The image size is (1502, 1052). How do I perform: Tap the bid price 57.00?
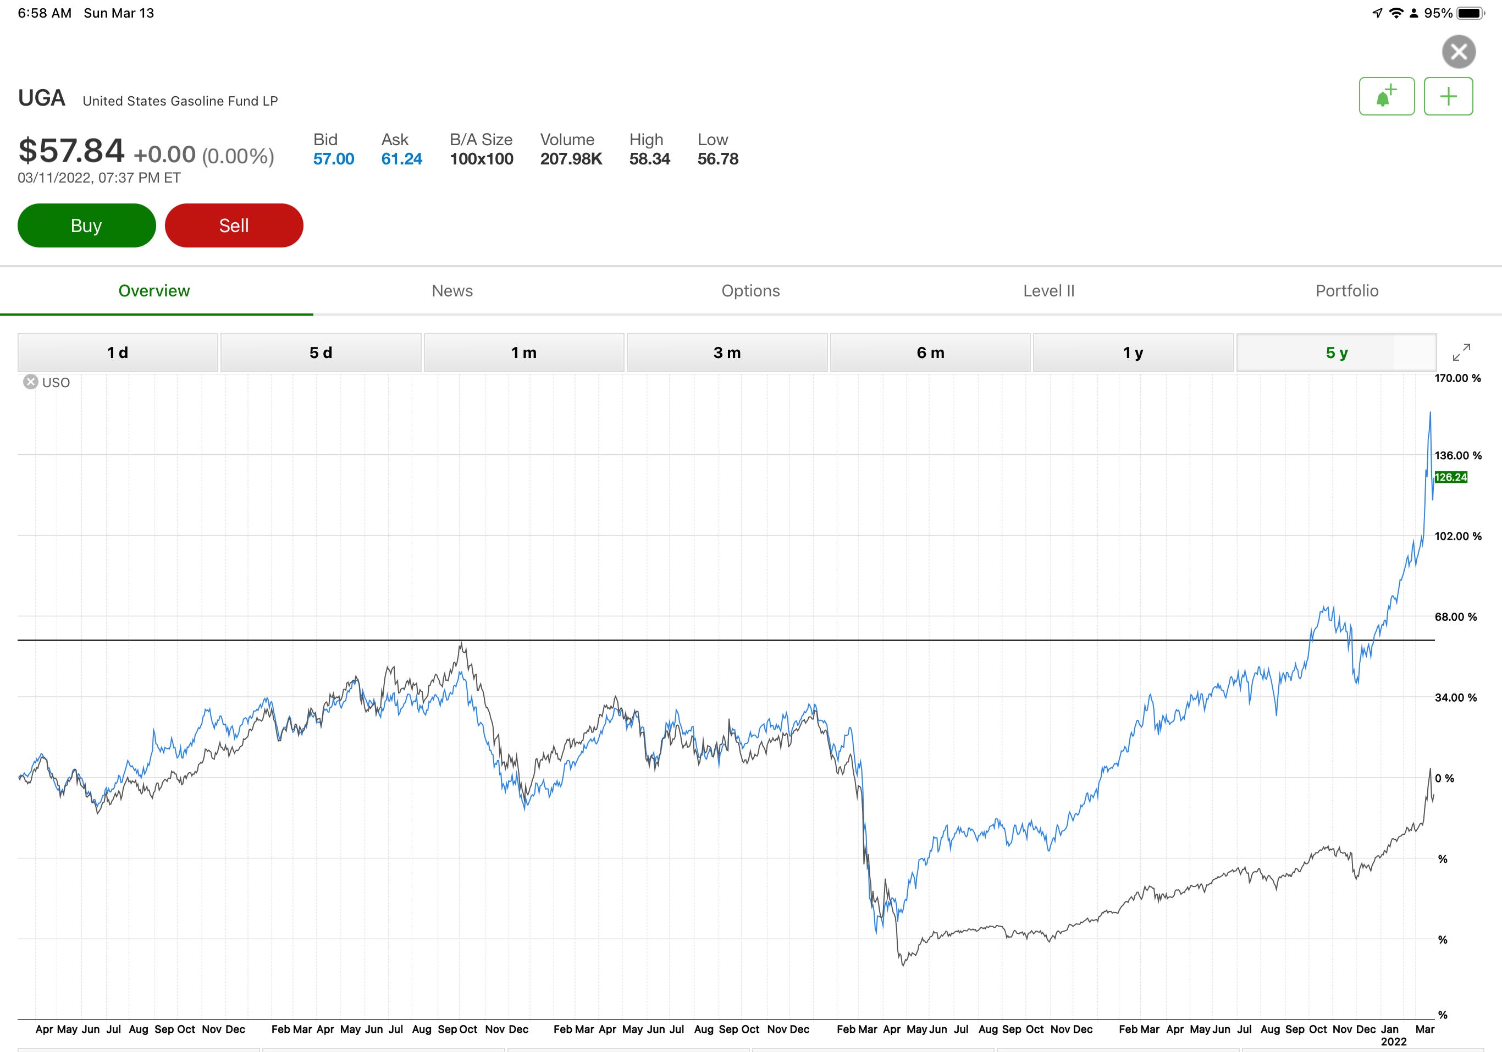click(334, 159)
